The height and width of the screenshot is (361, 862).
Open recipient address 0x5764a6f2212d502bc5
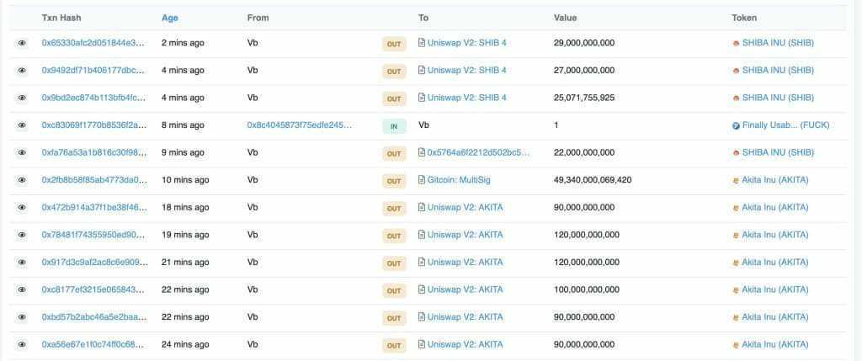[479, 153]
